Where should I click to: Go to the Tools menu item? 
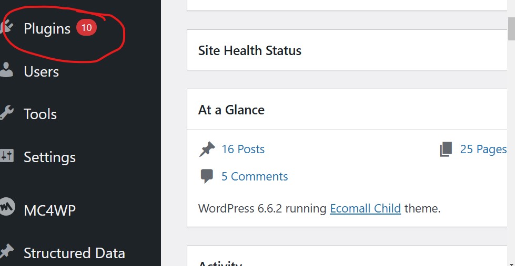pos(41,114)
